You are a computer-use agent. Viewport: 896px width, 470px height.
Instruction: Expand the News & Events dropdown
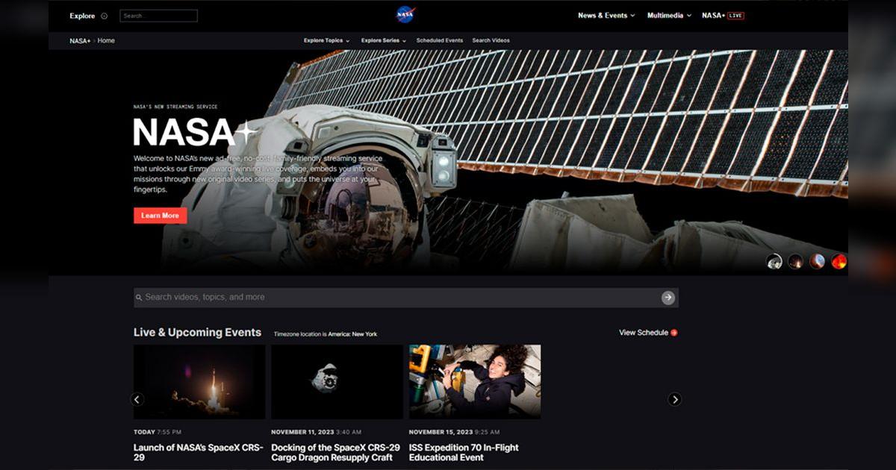[x=605, y=14]
